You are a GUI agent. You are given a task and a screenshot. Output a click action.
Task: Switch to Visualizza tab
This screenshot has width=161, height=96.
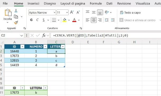pyautogui.click(x=143, y=3)
